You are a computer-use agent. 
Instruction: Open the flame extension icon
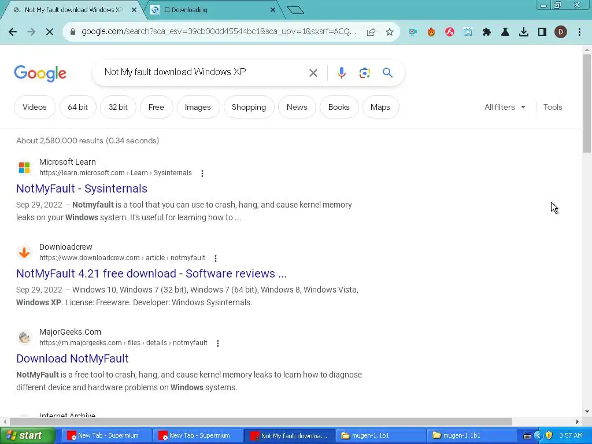point(431,32)
